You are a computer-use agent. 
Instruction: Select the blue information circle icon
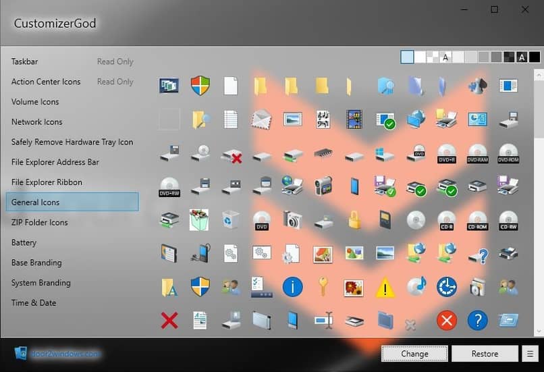point(292,287)
